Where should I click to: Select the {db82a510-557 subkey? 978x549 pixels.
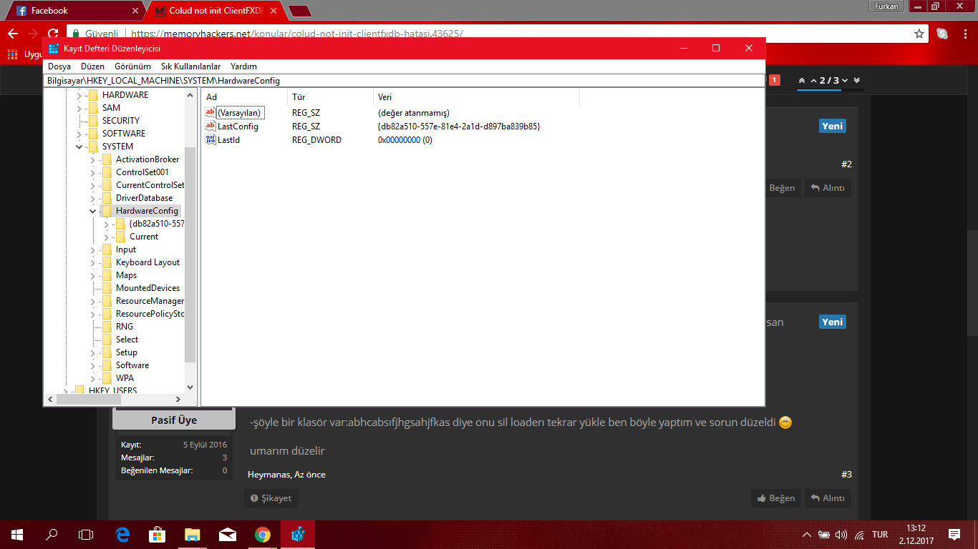tap(156, 224)
